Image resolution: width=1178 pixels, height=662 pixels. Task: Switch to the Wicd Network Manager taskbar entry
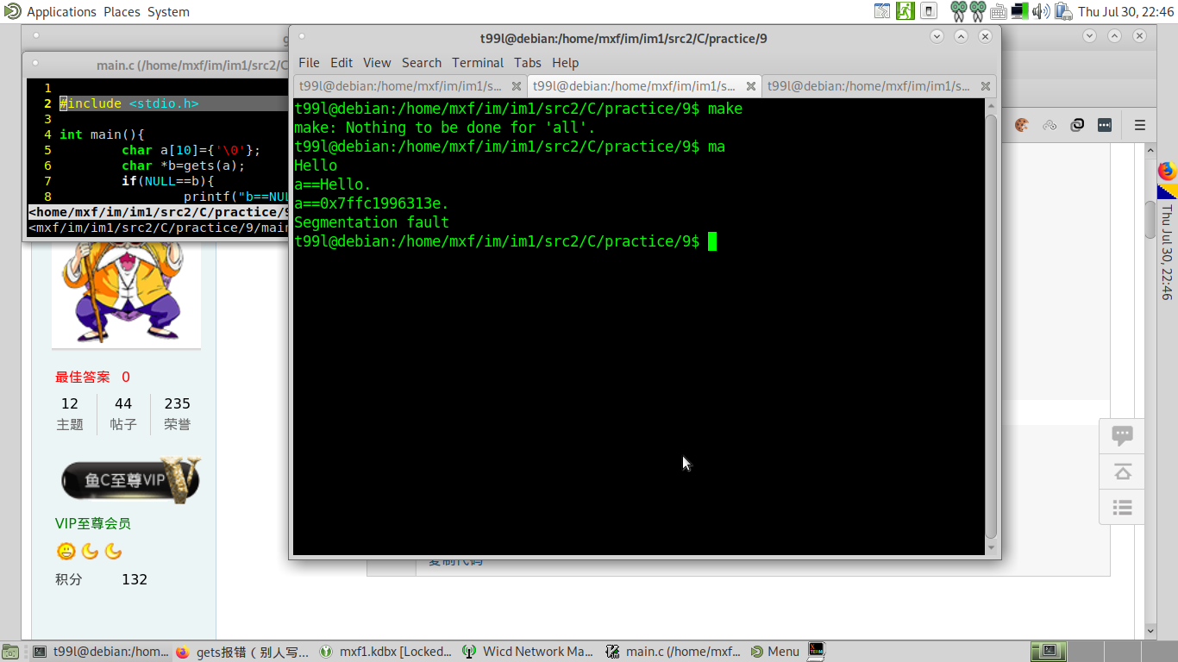tap(529, 652)
